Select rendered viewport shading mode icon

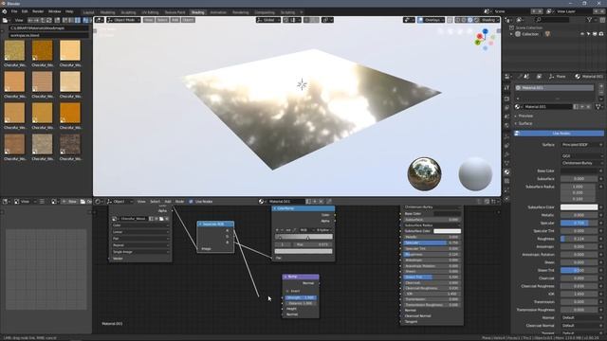coord(476,20)
